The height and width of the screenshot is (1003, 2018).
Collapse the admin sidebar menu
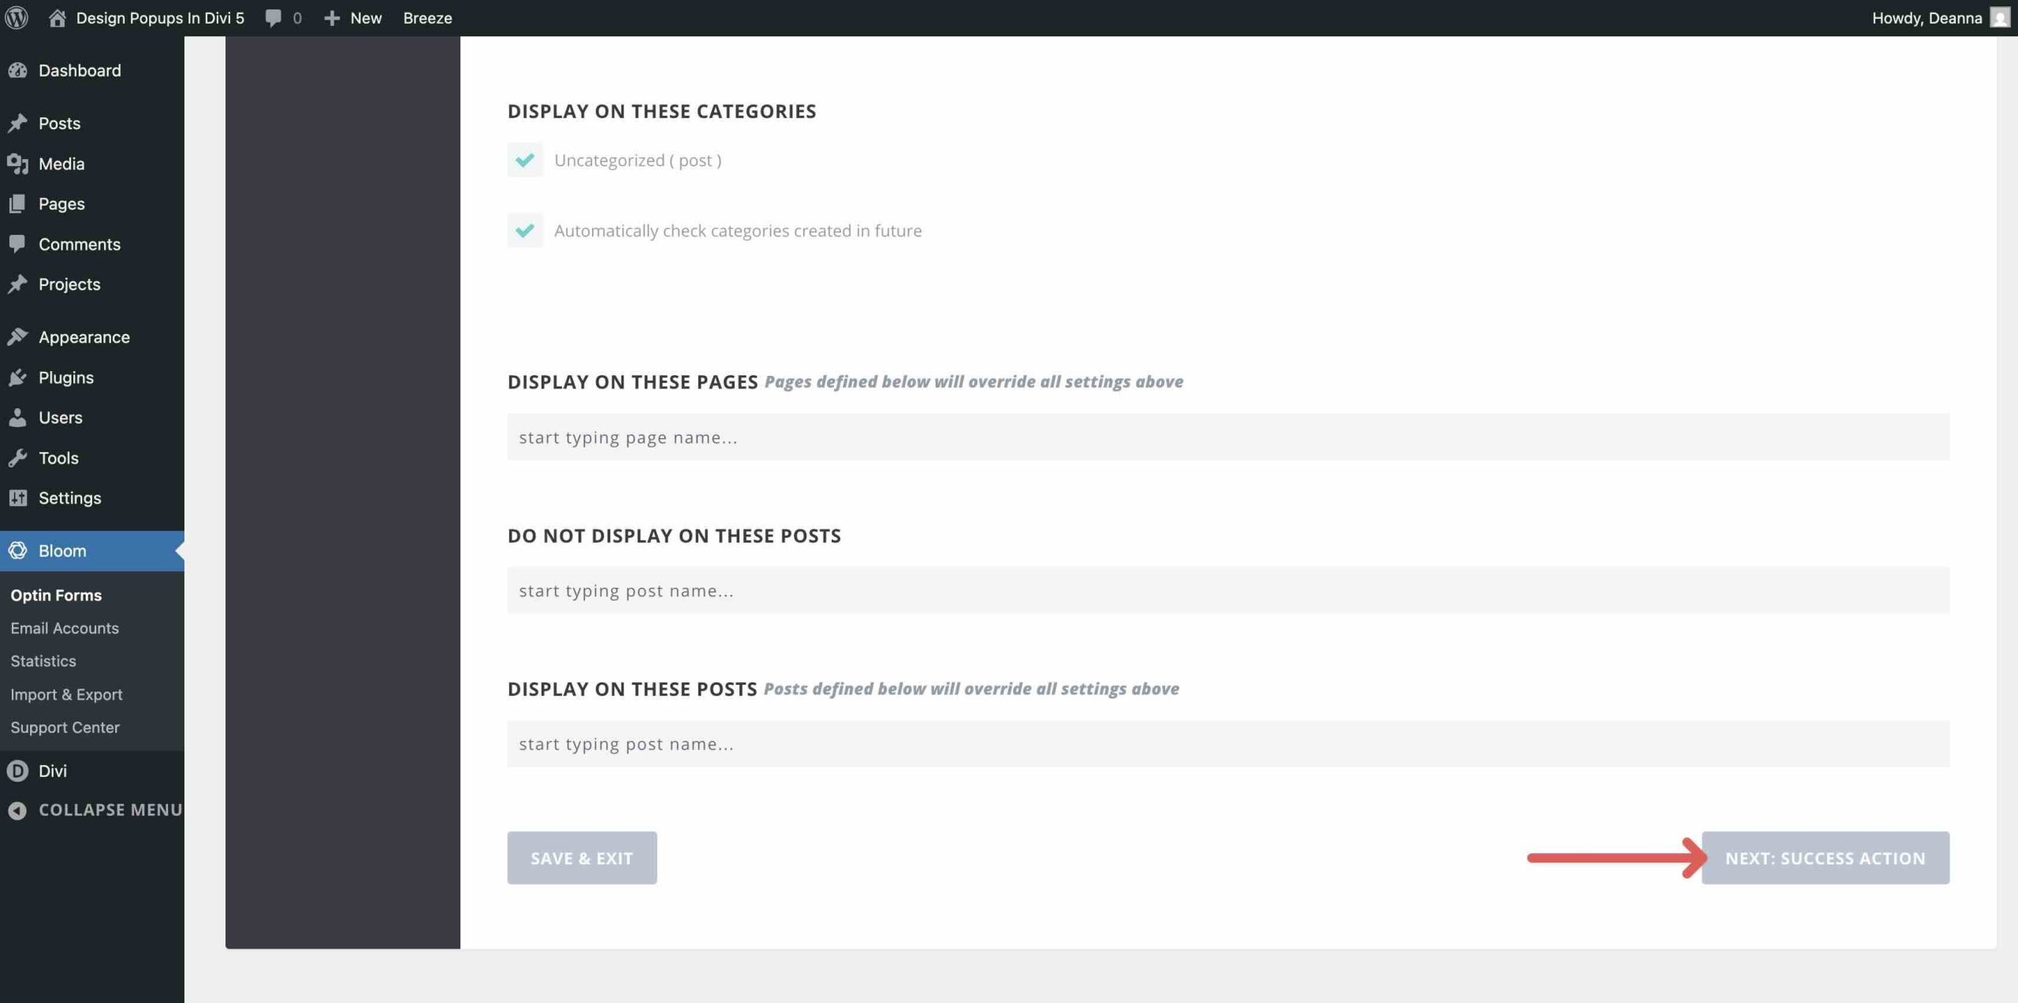95,810
